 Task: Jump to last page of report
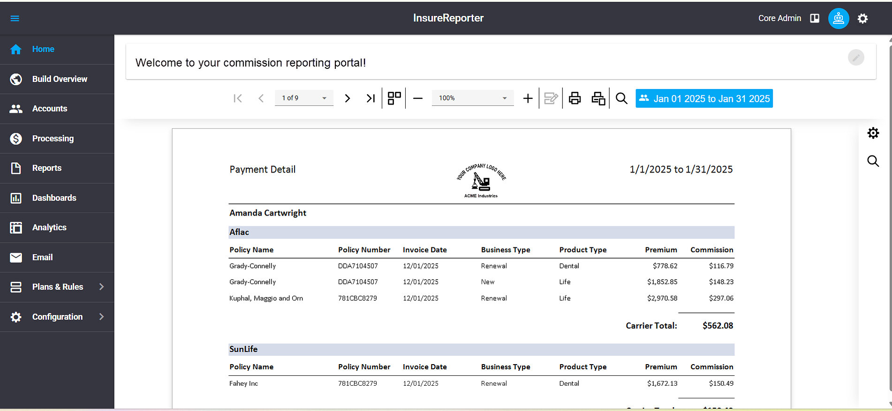tap(370, 98)
